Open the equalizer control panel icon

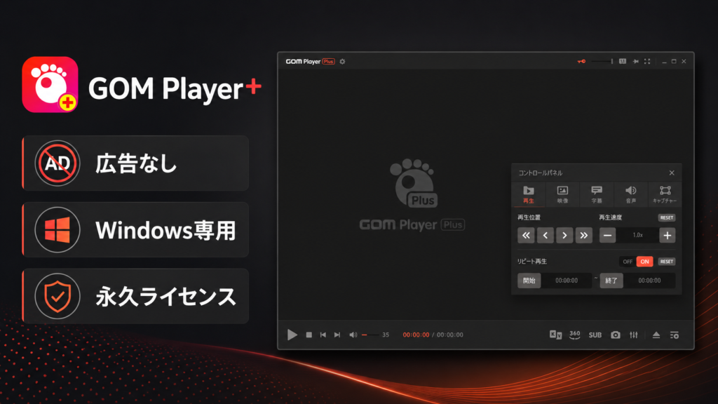634,335
